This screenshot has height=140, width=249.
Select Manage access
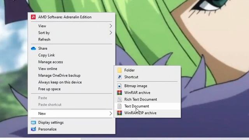click(72, 62)
